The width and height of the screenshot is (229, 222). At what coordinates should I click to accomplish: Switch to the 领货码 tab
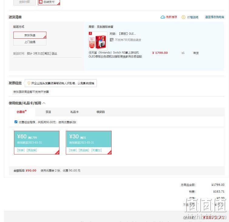tap(101, 112)
